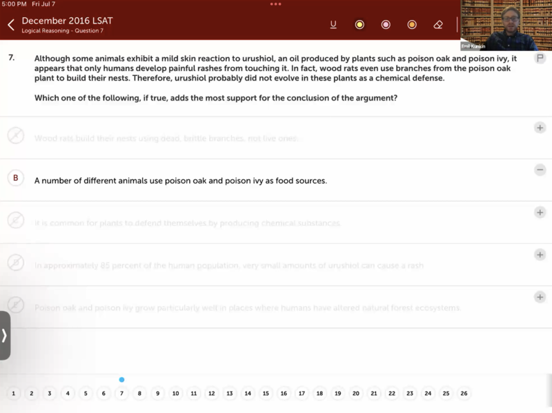Viewport: 552px width, 413px height.
Task: Restore eliminated answer choice C with plus
Action: click(540, 212)
